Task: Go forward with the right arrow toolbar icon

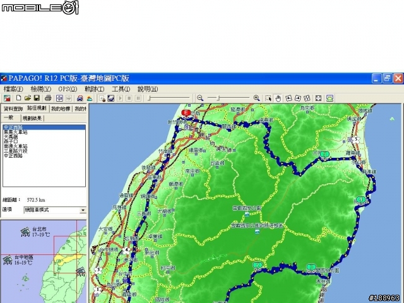Action: (x=69, y=98)
